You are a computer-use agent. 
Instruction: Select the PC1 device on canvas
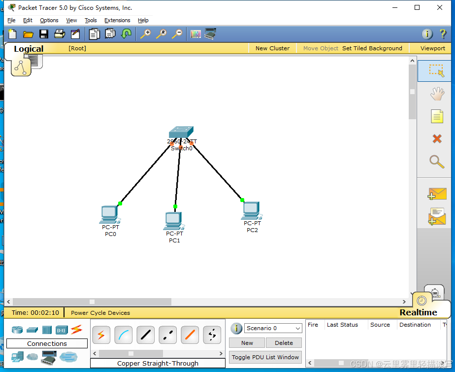click(x=174, y=221)
